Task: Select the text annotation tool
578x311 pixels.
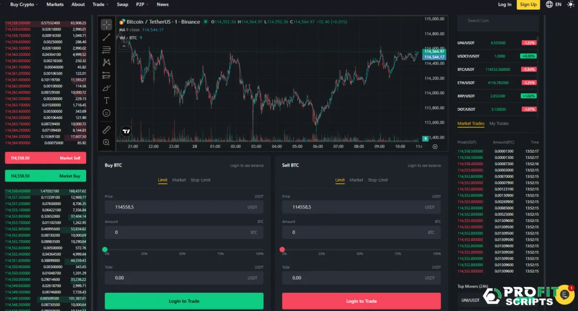Action: coord(106,100)
